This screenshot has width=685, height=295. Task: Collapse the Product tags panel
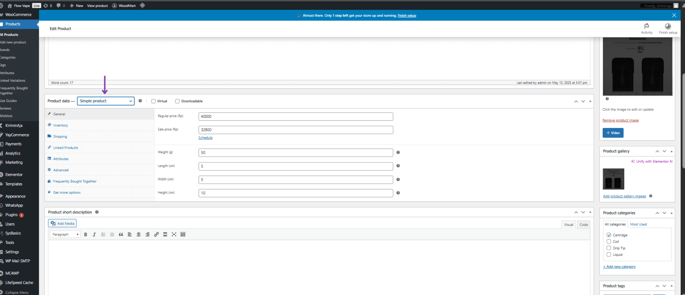(671, 286)
